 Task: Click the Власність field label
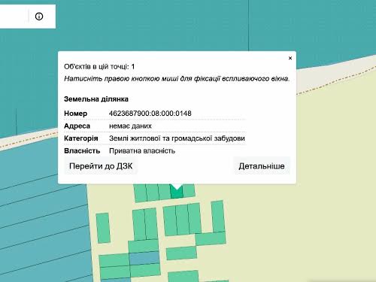click(82, 151)
